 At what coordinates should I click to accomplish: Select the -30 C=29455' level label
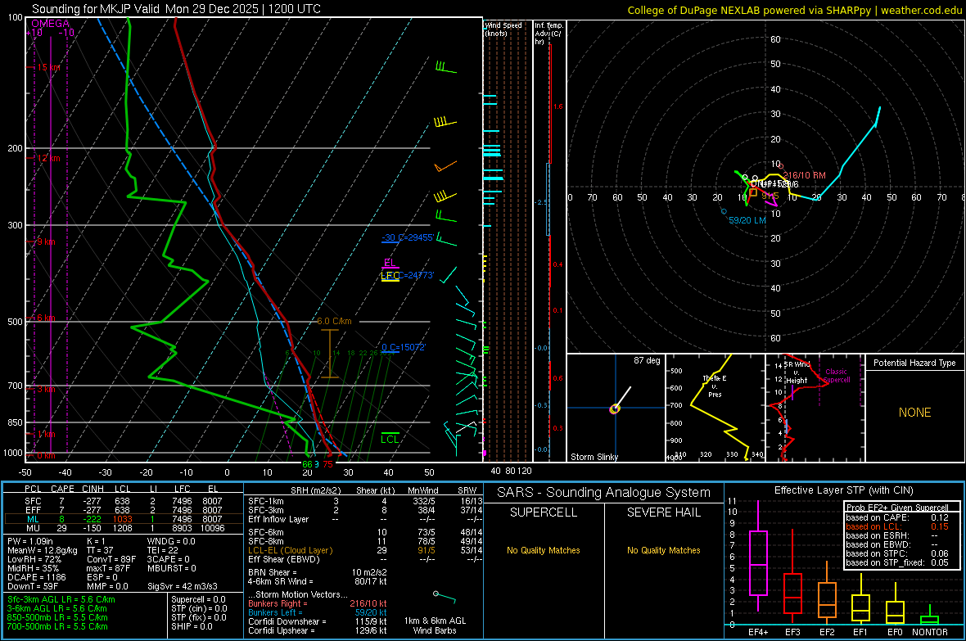pos(408,237)
